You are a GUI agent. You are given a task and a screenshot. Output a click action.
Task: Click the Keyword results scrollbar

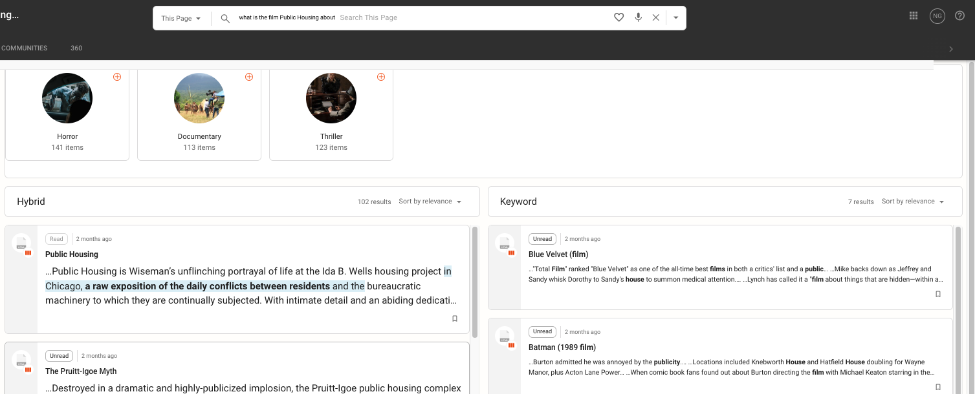point(958,310)
